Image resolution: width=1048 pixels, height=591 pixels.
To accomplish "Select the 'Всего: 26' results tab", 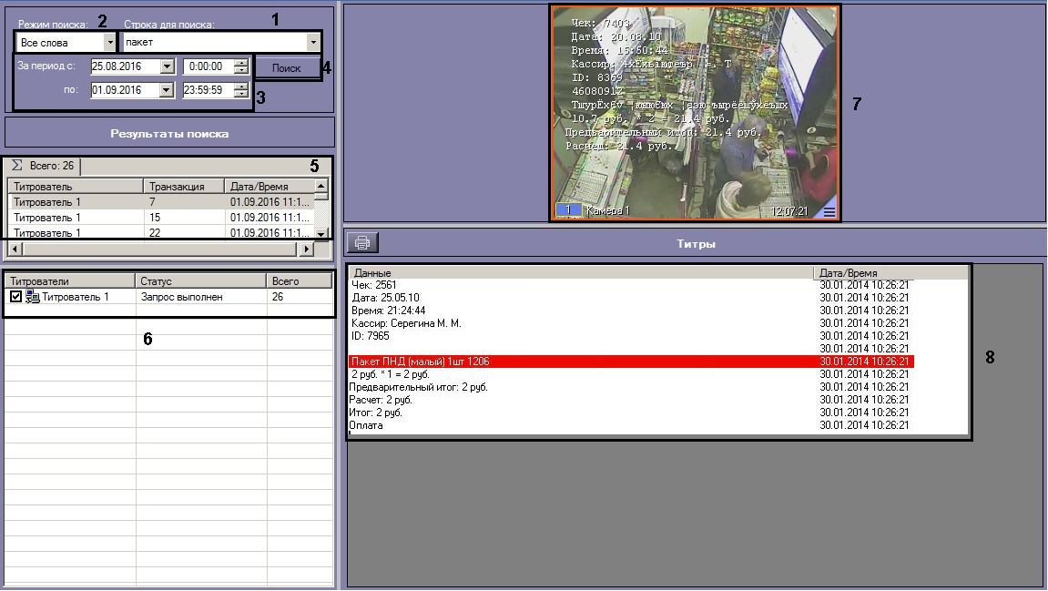I will 43,166.
